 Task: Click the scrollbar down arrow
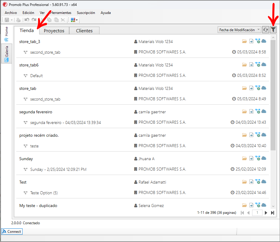pyautogui.click(x=273, y=206)
